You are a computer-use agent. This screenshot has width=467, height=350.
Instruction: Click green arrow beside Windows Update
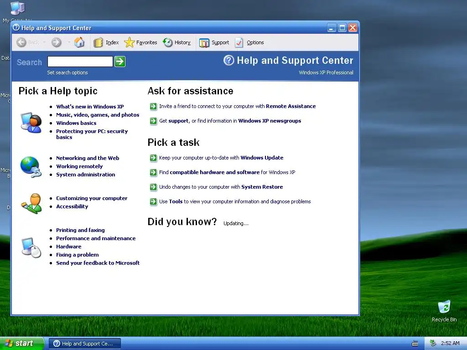(153, 158)
